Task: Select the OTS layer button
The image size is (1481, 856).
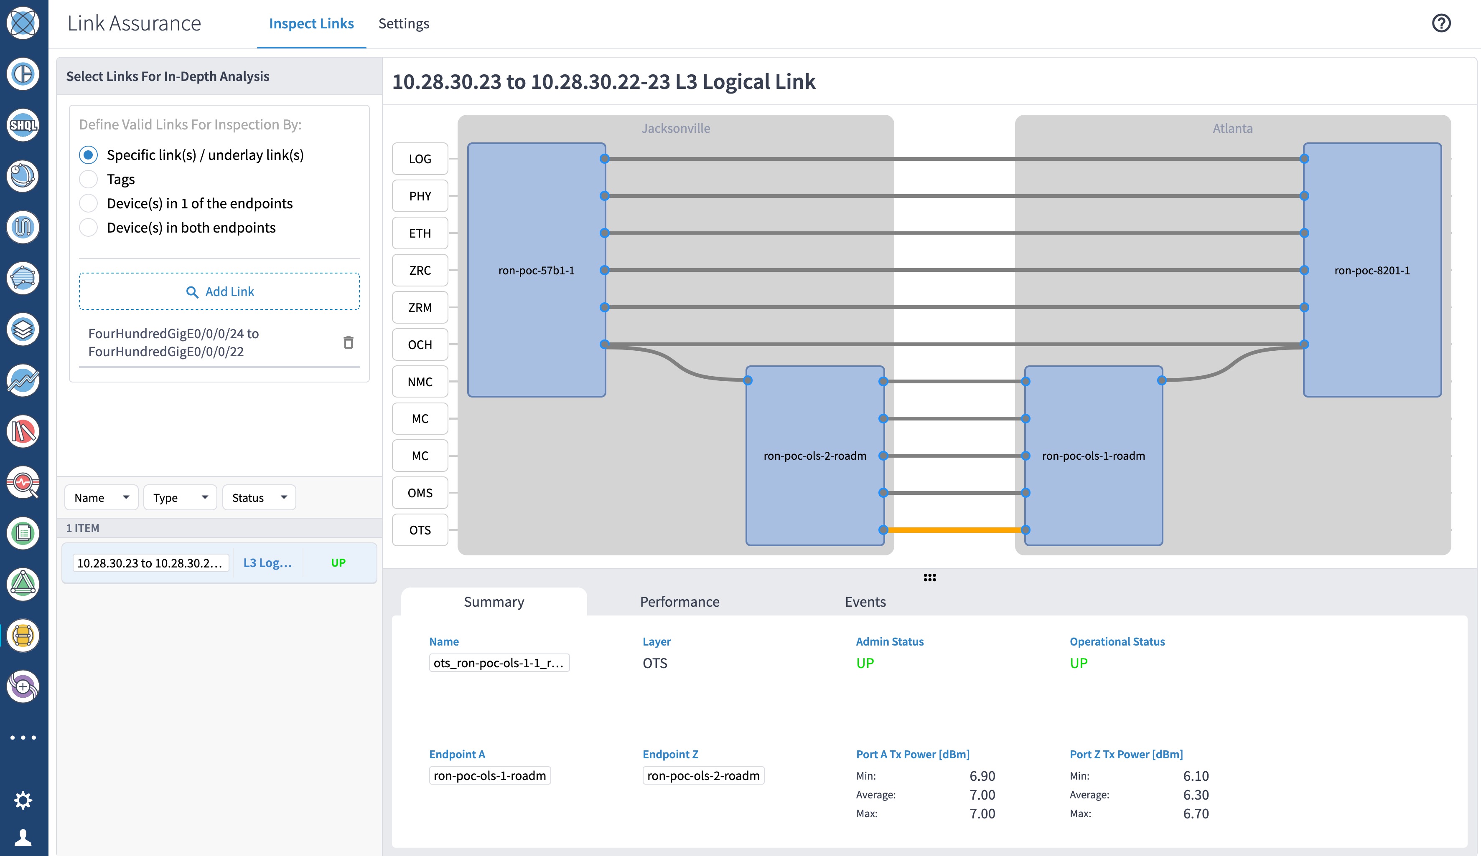Action: [x=420, y=530]
